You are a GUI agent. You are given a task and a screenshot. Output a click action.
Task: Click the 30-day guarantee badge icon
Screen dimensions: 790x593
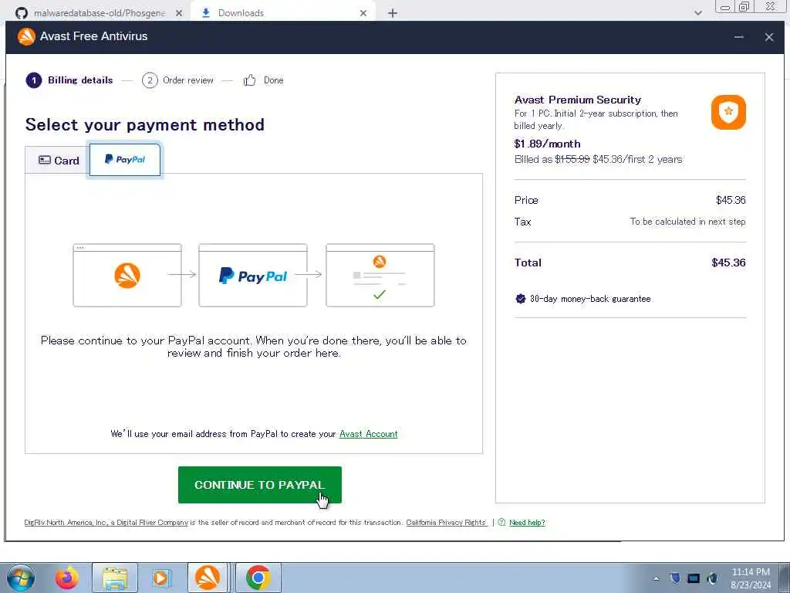click(521, 299)
